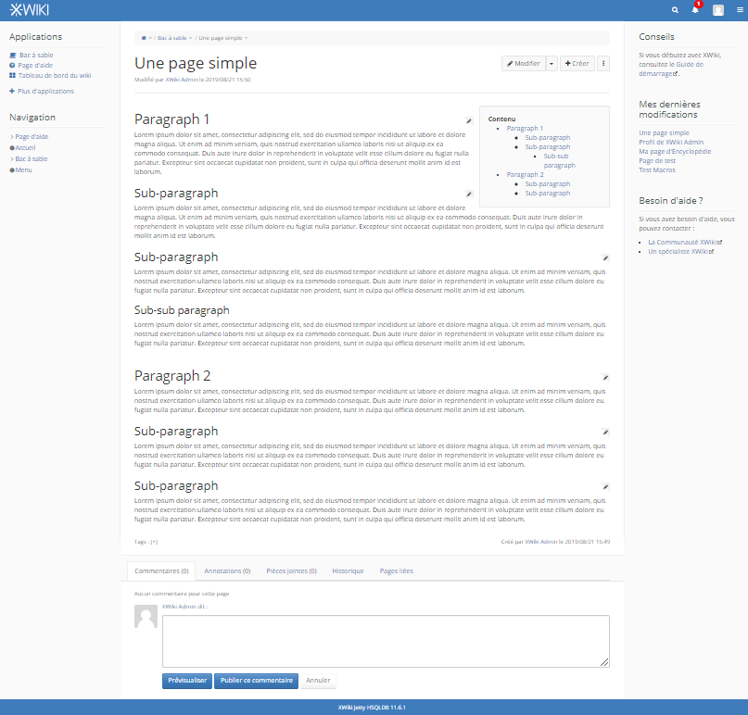Screen dimensions: 748x715
Task: Click the home breadcrumb icon
Action: pyautogui.click(x=144, y=38)
